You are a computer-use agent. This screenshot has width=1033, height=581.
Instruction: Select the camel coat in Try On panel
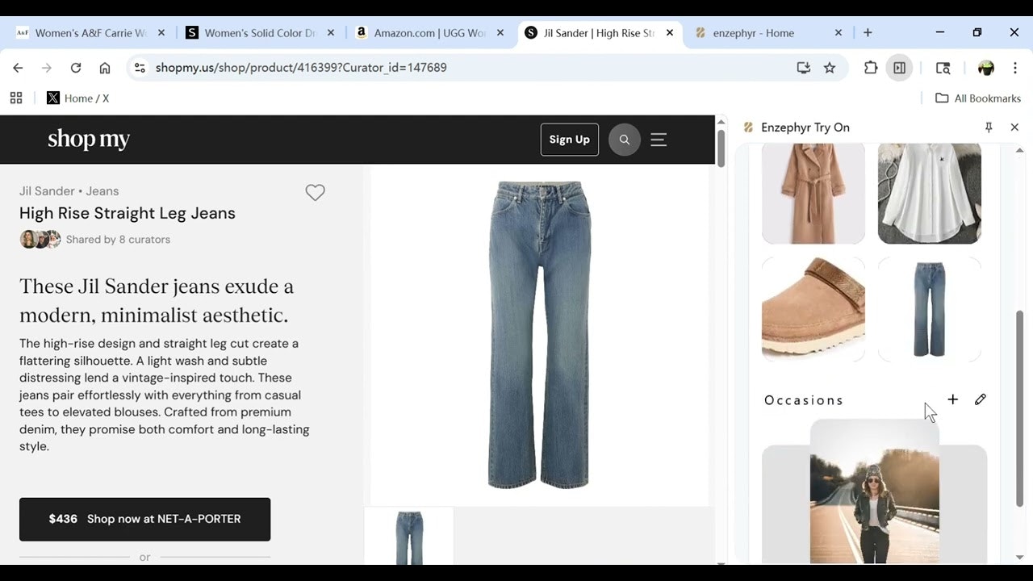tap(813, 193)
